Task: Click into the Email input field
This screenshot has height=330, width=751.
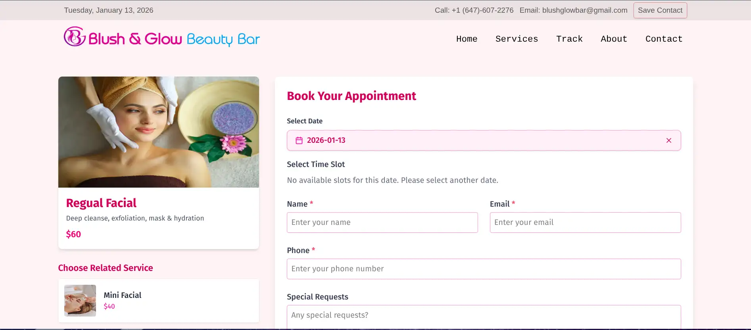Action: tap(585, 223)
